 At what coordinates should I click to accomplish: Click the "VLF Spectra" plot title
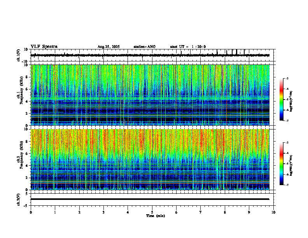tap(44, 47)
